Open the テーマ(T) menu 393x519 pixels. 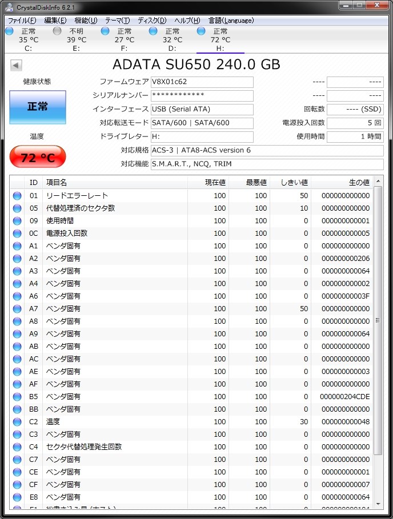pyautogui.click(x=118, y=21)
